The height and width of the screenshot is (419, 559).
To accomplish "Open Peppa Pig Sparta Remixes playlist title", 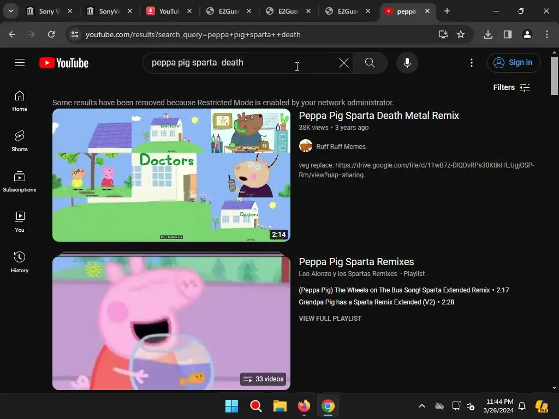I will [356, 261].
